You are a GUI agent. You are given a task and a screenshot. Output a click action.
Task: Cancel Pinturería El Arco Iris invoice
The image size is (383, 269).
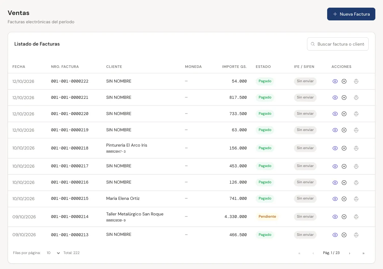coord(344,148)
